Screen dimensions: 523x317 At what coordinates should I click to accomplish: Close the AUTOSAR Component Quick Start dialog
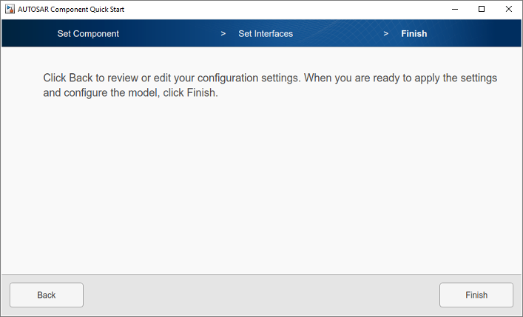click(x=508, y=10)
